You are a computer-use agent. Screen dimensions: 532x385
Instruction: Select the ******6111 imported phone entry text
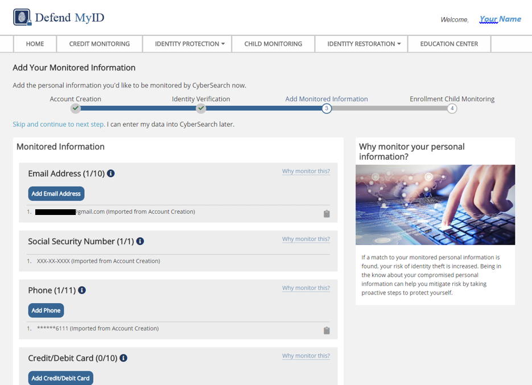coord(98,328)
